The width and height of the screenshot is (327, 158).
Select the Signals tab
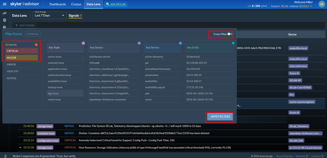point(74,15)
